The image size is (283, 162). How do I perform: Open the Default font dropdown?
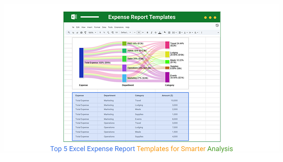click(x=126, y=33)
